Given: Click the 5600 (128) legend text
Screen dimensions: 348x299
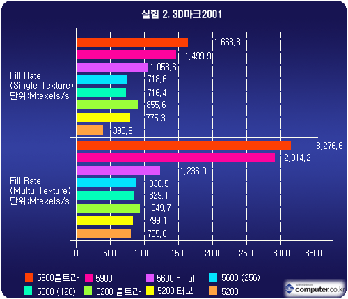Looking at the screenshot, I should pyautogui.click(x=56, y=291).
